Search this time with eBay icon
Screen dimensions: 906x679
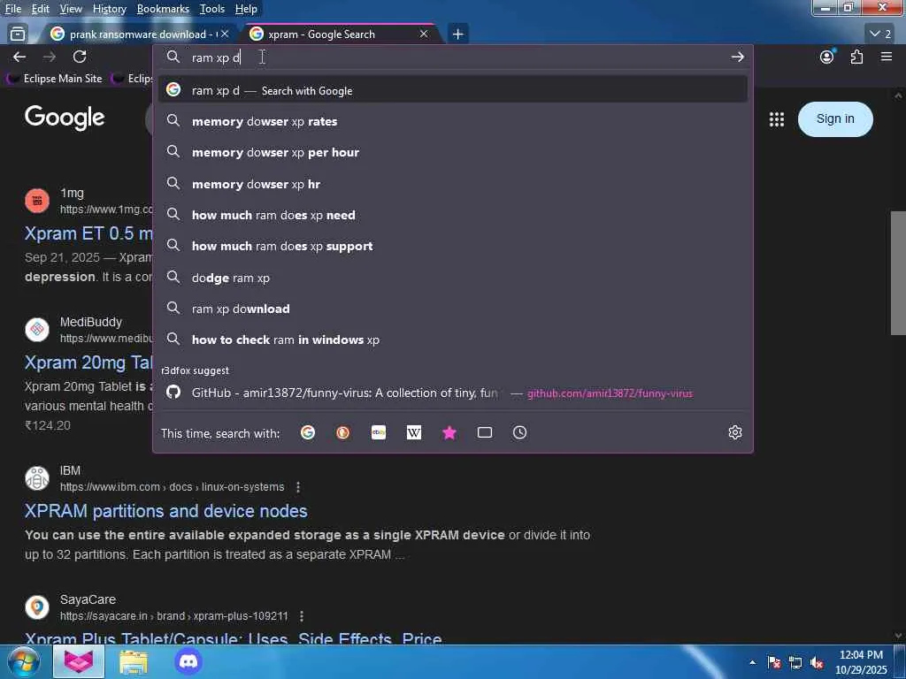tap(379, 432)
